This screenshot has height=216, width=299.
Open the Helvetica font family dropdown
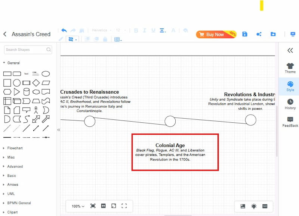[x=101, y=30]
